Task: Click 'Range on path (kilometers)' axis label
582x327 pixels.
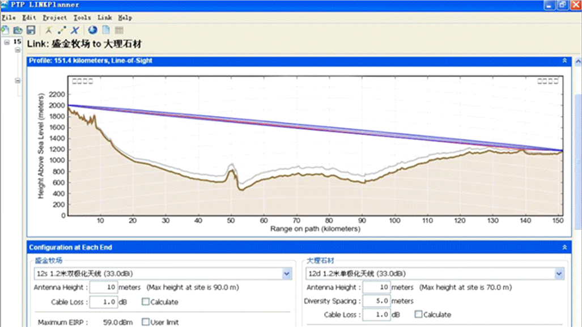Action: coord(315,229)
